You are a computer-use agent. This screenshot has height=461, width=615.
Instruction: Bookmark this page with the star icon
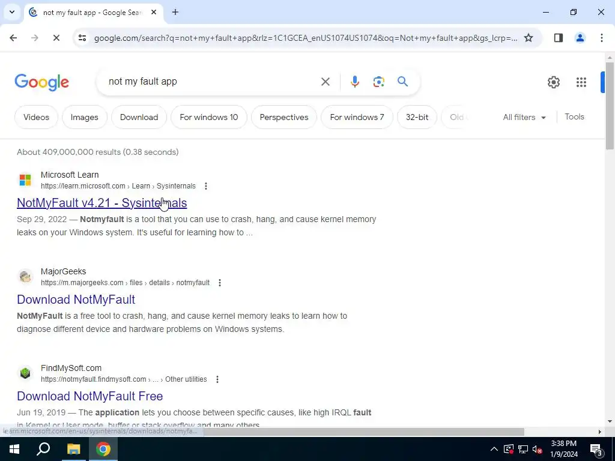pyautogui.click(x=529, y=38)
